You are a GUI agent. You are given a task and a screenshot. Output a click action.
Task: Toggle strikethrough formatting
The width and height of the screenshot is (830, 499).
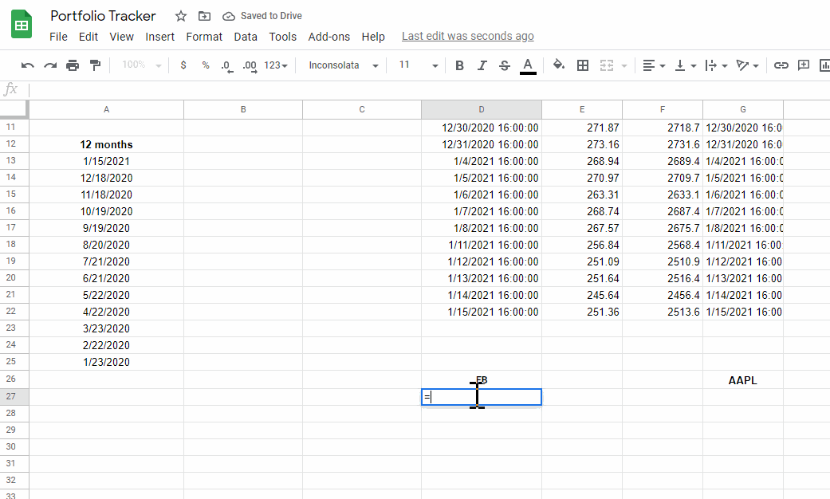click(505, 65)
